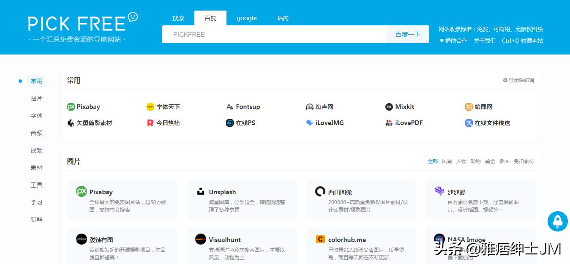Select 音频 in the left sidebar
570x264 pixels.
coord(36,133)
